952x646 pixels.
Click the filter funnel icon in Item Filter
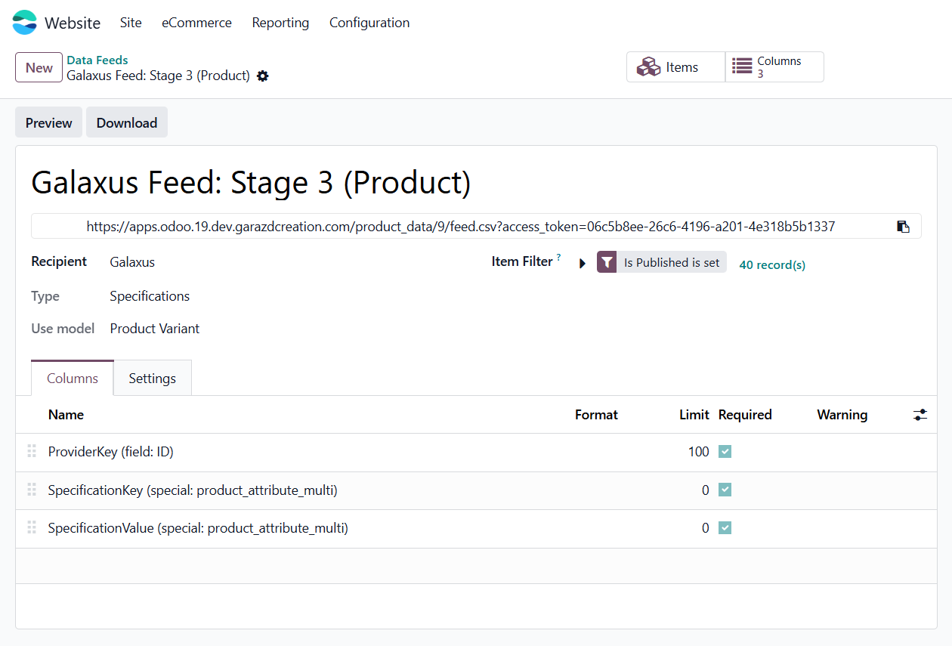point(607,262)
